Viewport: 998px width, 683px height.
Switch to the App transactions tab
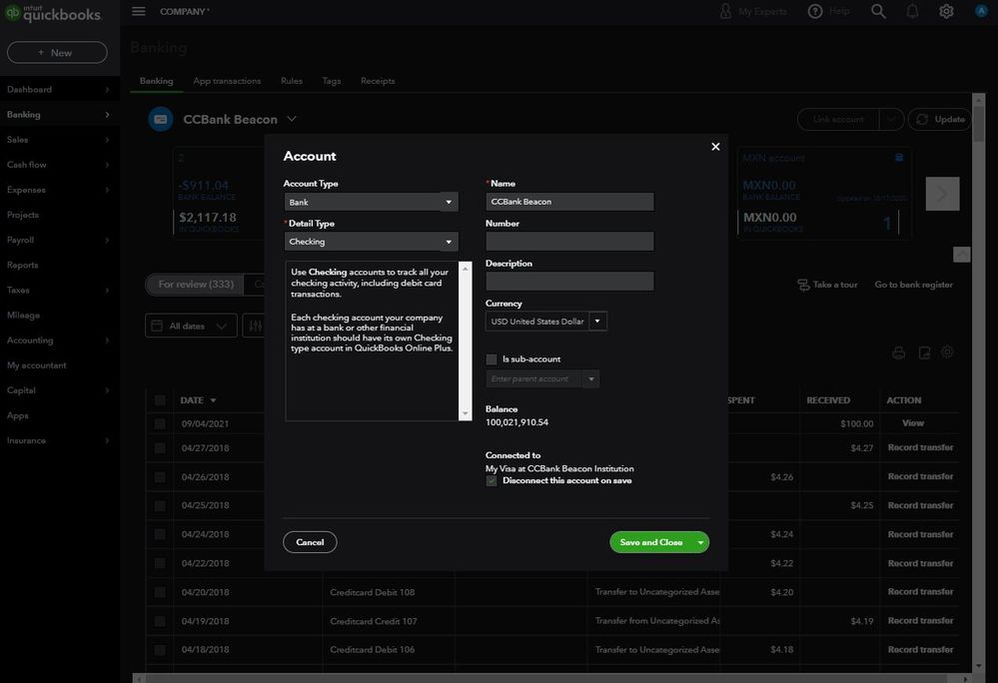pyautogui.click(x=227, y=81)
